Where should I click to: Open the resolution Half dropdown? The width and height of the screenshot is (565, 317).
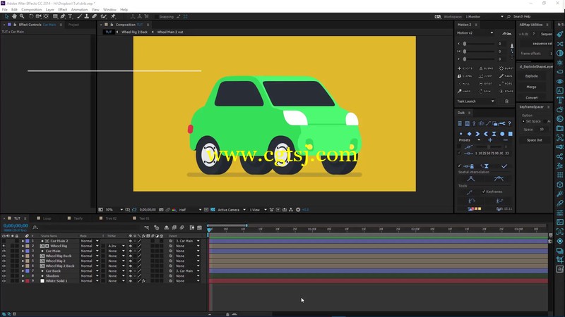coord(190,210)
